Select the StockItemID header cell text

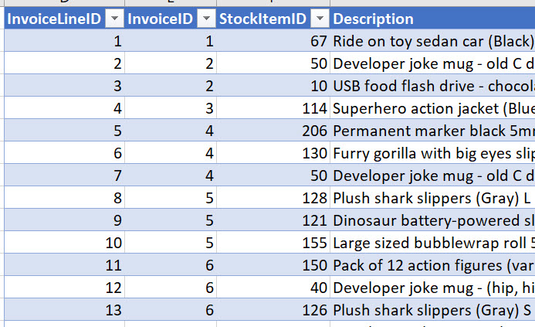[262, 19]
